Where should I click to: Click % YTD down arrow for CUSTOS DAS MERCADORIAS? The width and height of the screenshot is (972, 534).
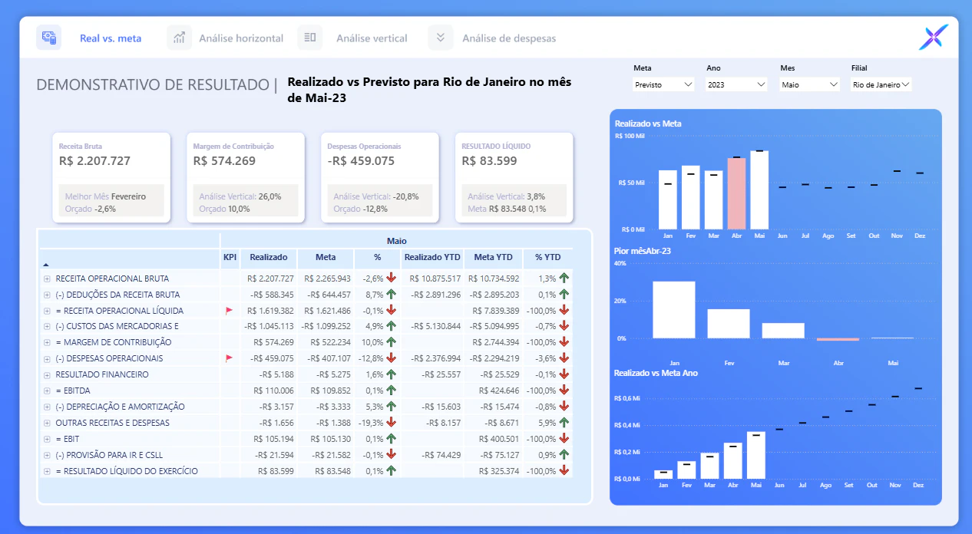click(x=564, y=326)
